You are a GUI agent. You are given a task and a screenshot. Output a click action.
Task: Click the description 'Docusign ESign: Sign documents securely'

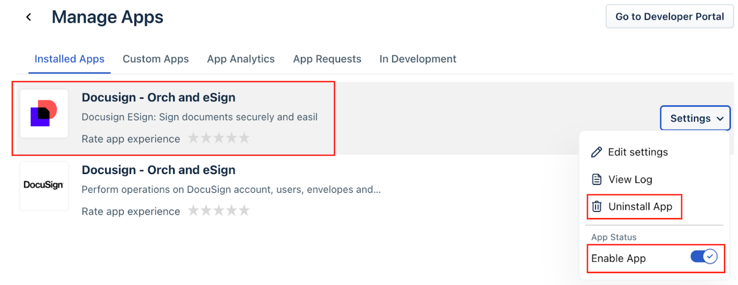[x=200, y=117]
